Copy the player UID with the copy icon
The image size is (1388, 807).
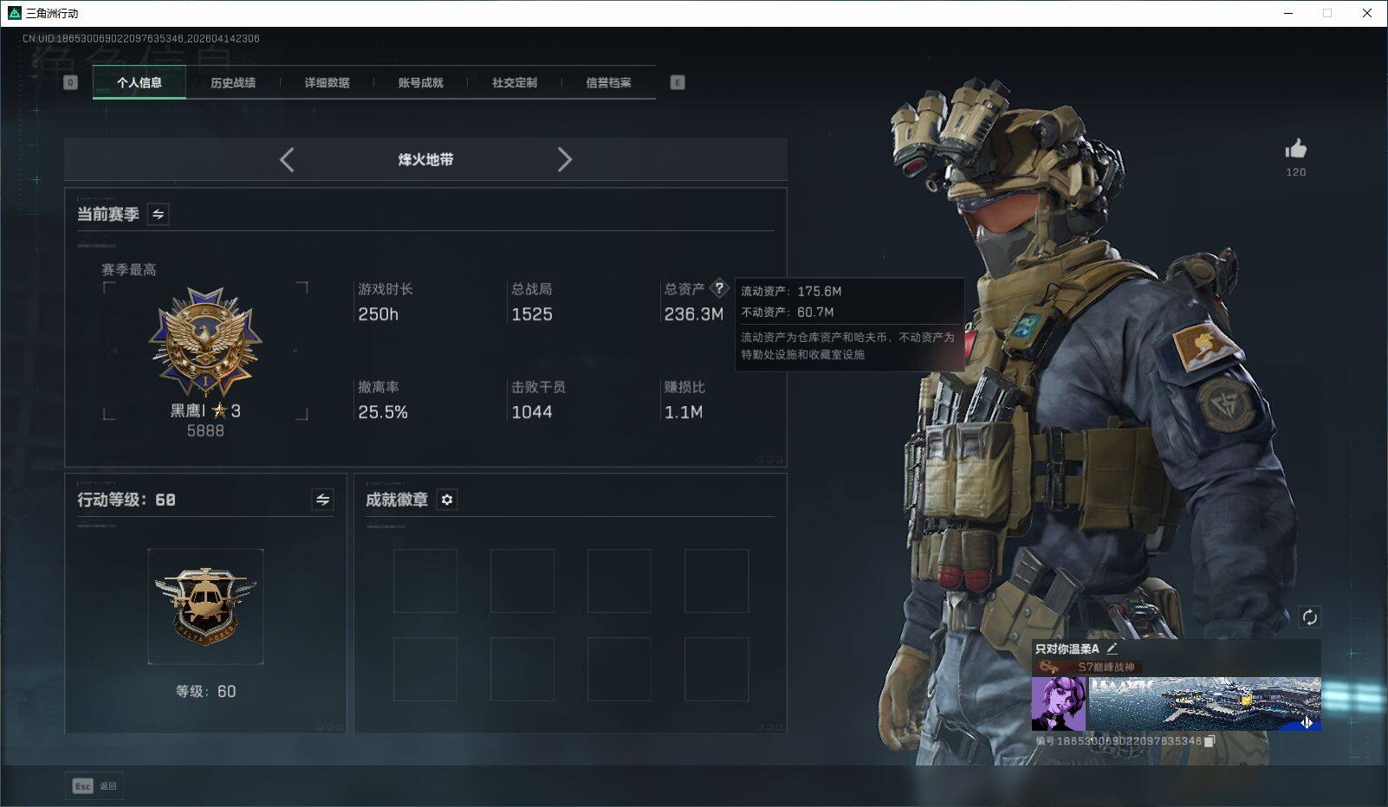[x=1210, y=741]
